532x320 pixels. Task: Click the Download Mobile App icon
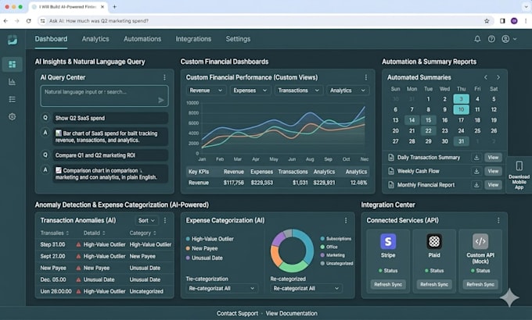pos(519,165)
